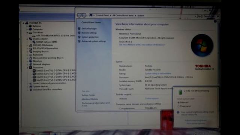Click the Universal Serial Bus controllers icon
The height and width of the screenshot is (135, 240).
coord(31,90)
